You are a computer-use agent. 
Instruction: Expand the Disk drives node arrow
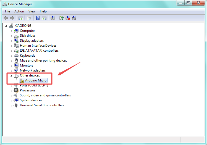[x=11, y=36]
